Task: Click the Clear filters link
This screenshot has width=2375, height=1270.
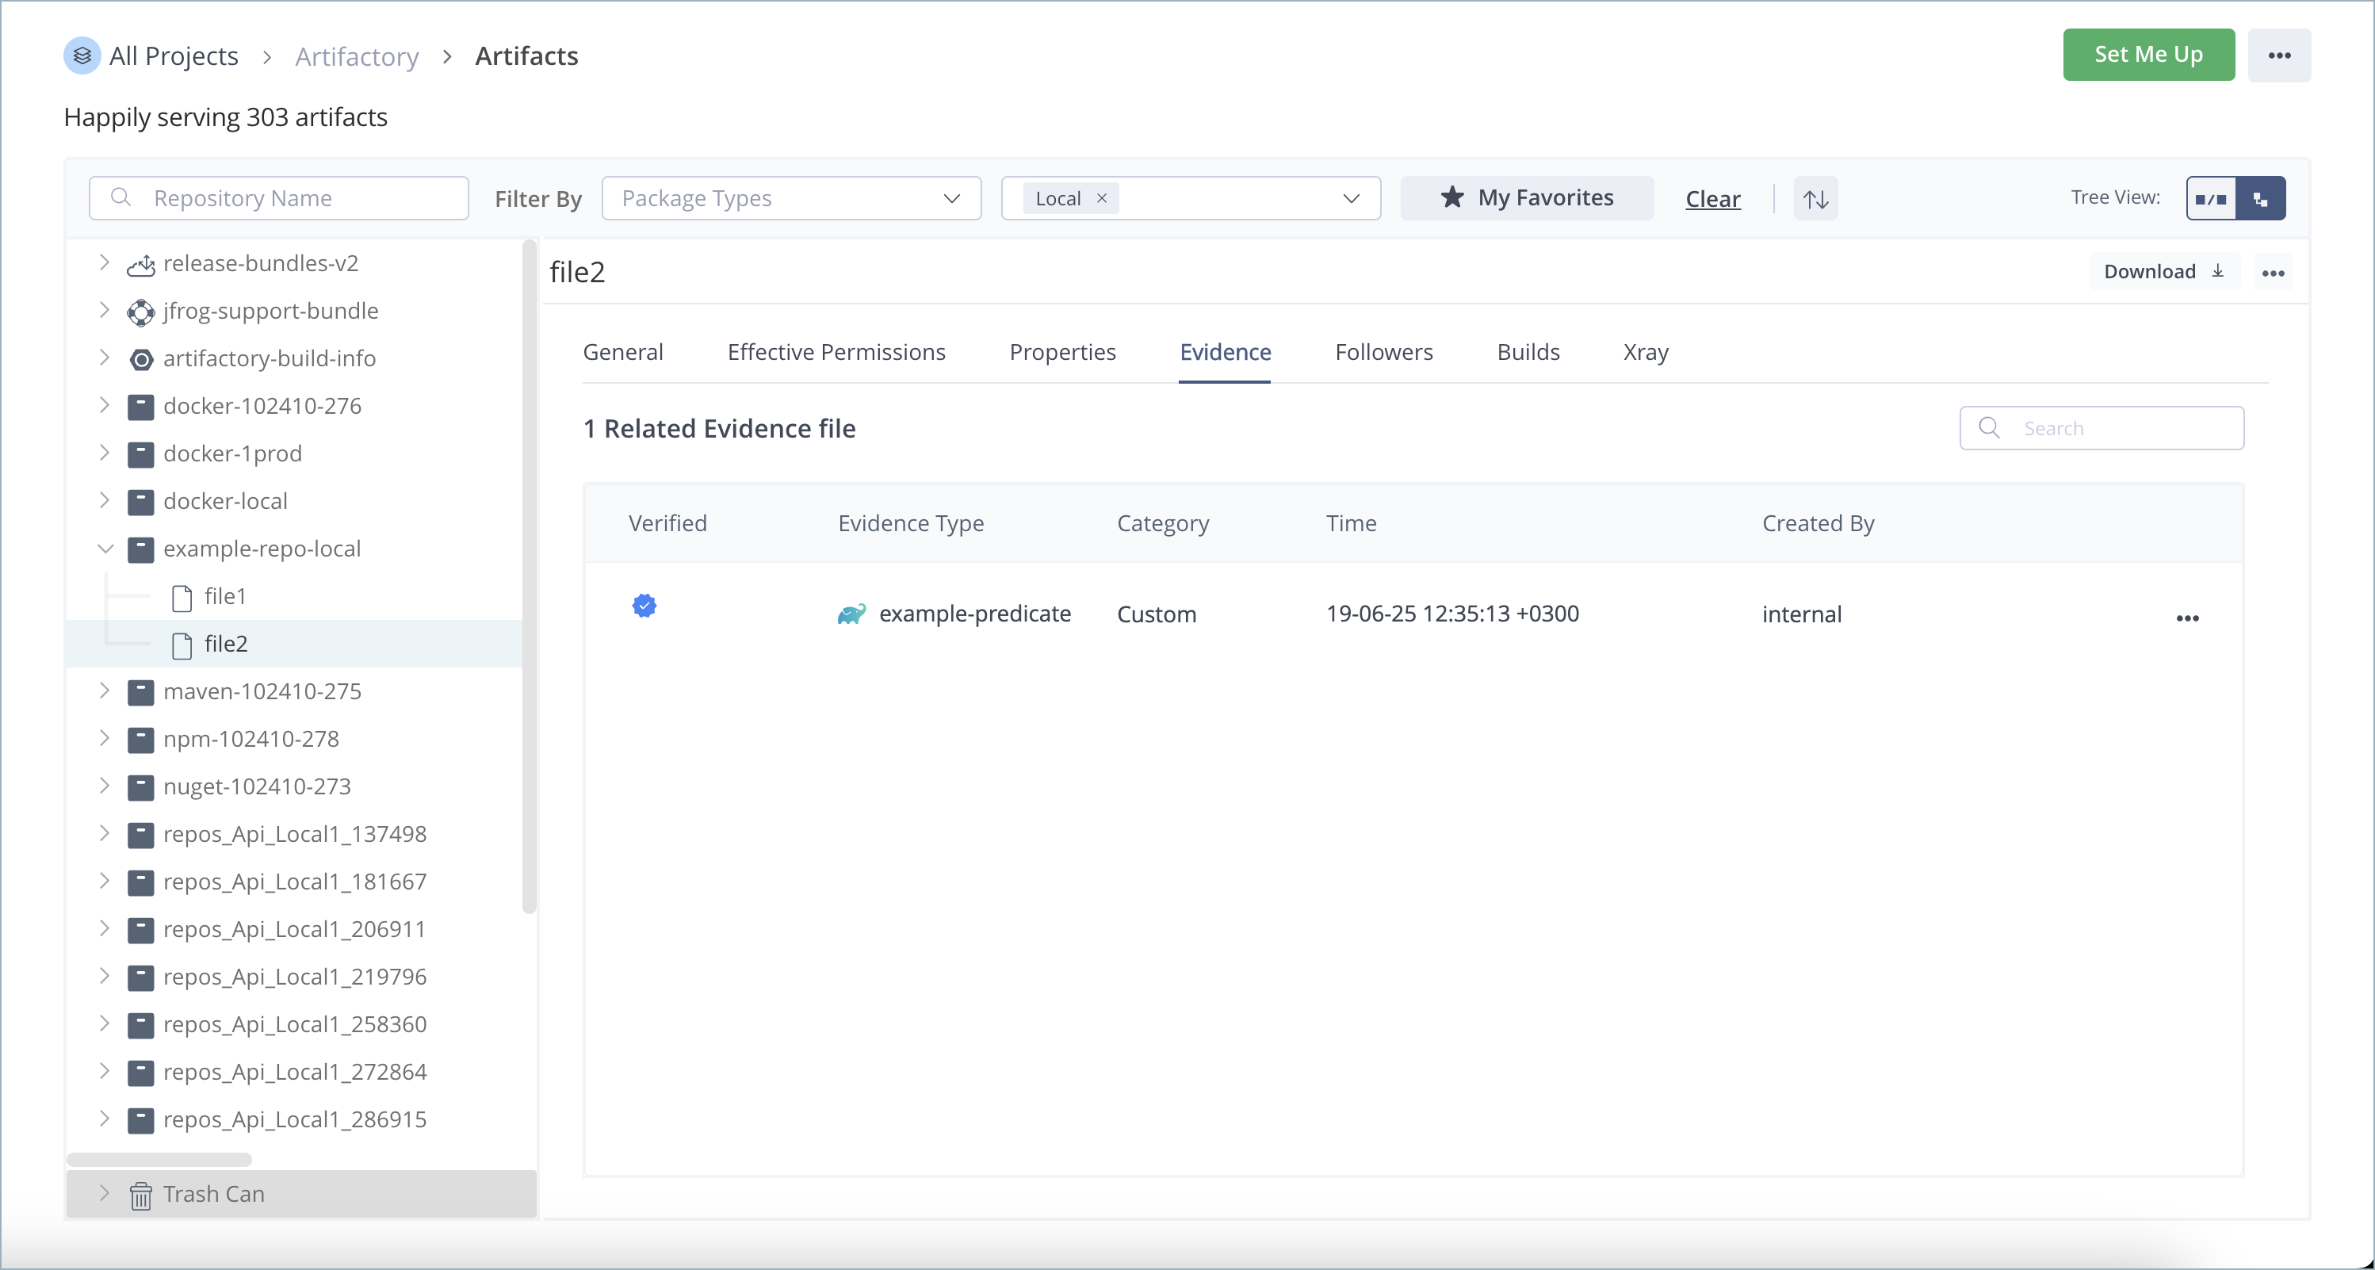Action: (x=1712, y=199)
